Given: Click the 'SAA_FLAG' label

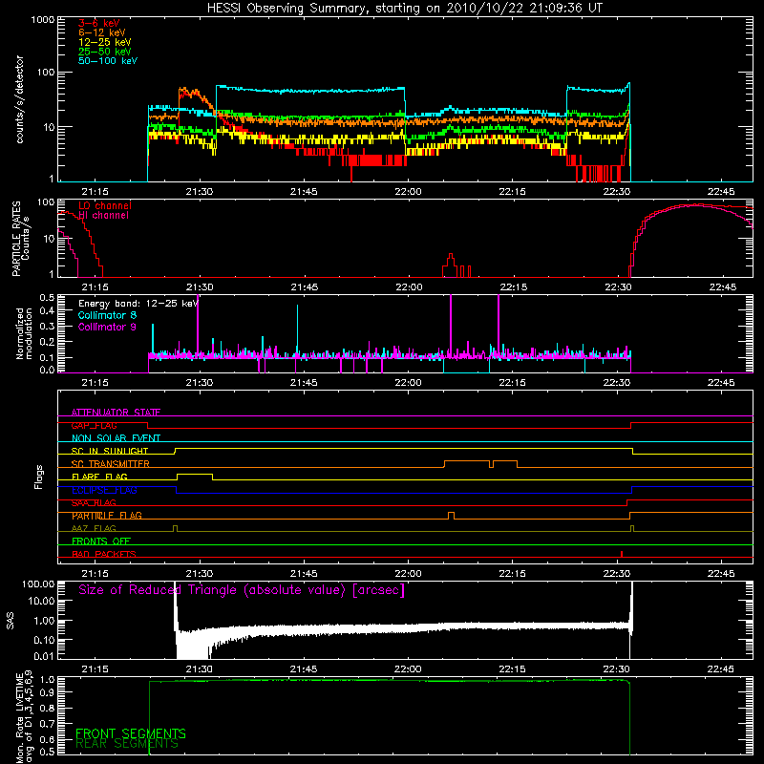Looking at the screenshot, I should 94,502.
